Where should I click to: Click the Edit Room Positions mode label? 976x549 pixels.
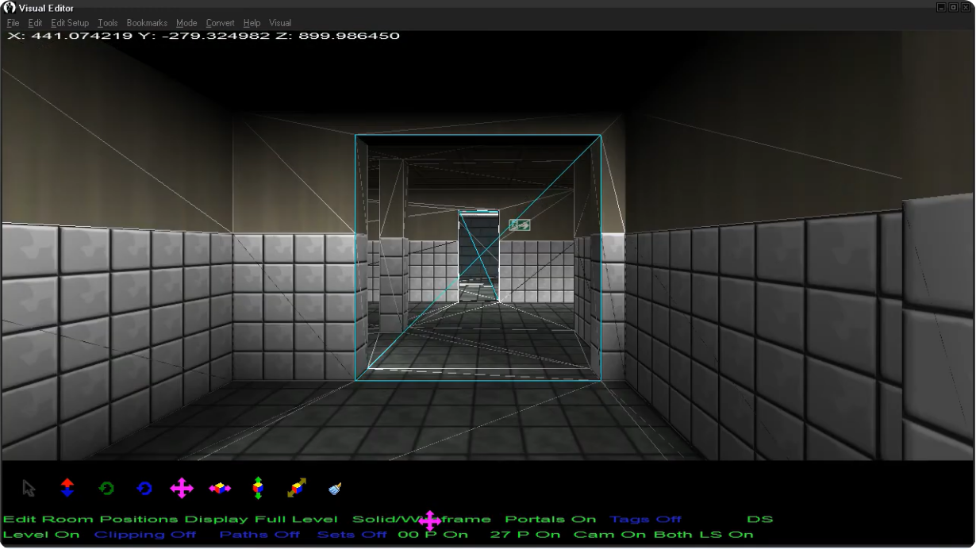coord(90,520)
